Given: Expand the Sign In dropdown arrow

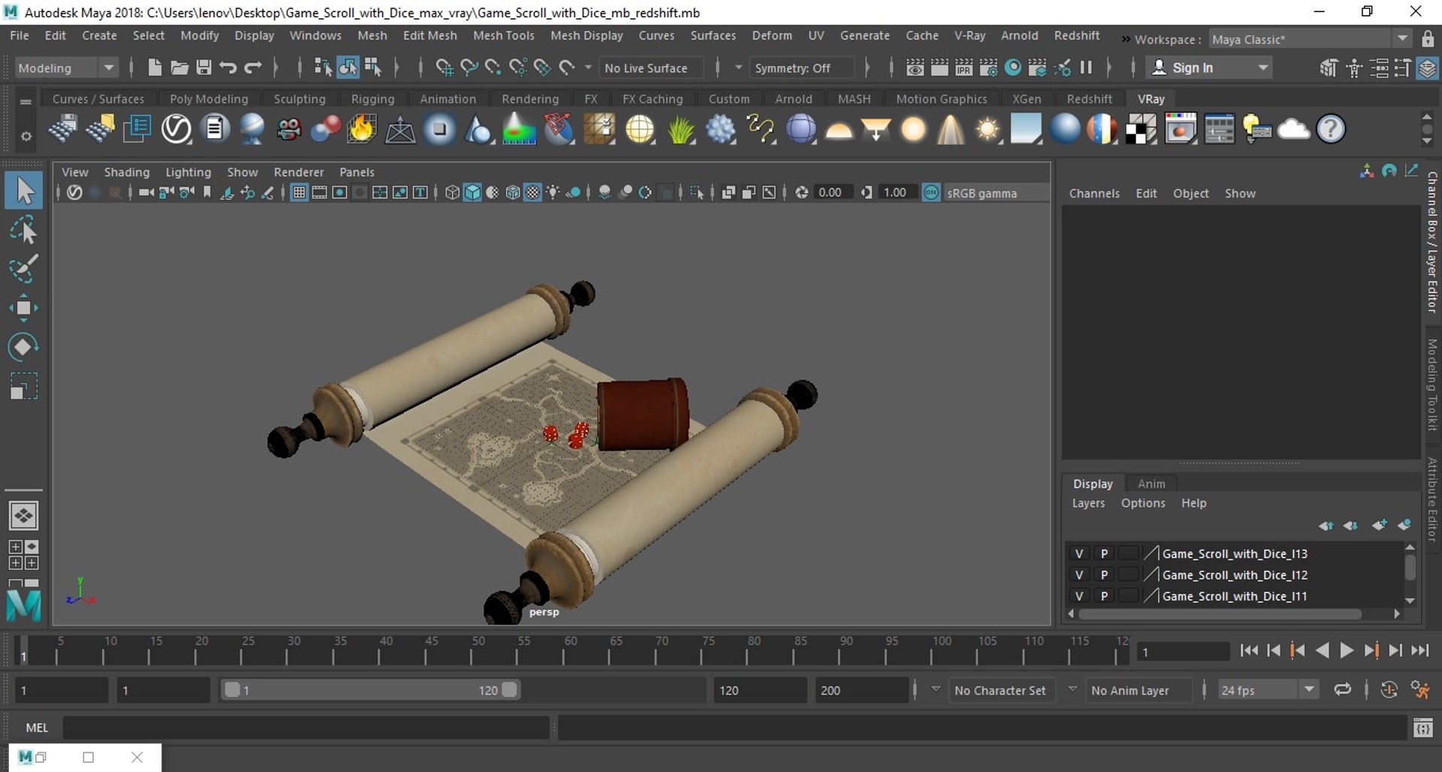Looking at the screenshot, I should pos(1263,68).
